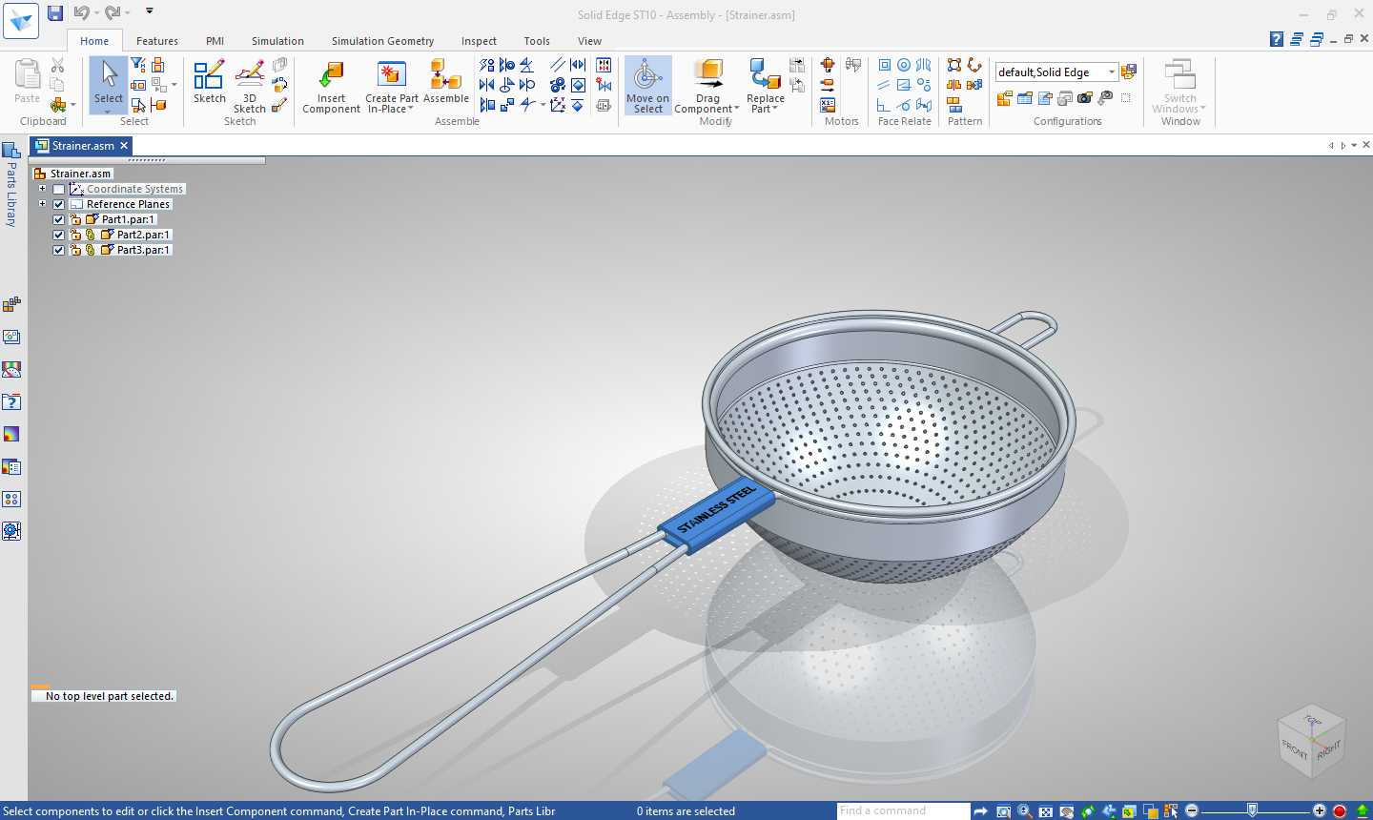Expand the Reference Planes tree node

click(42, 204)
